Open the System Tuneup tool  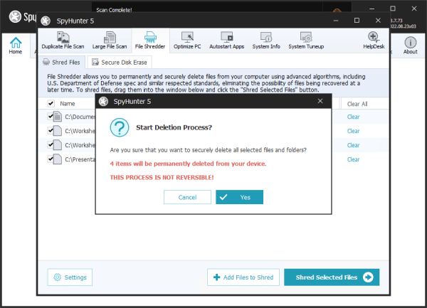point(307,40)
